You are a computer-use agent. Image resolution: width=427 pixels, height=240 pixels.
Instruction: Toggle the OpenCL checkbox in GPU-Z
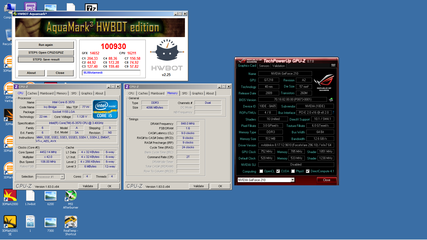tap(261, 171)
